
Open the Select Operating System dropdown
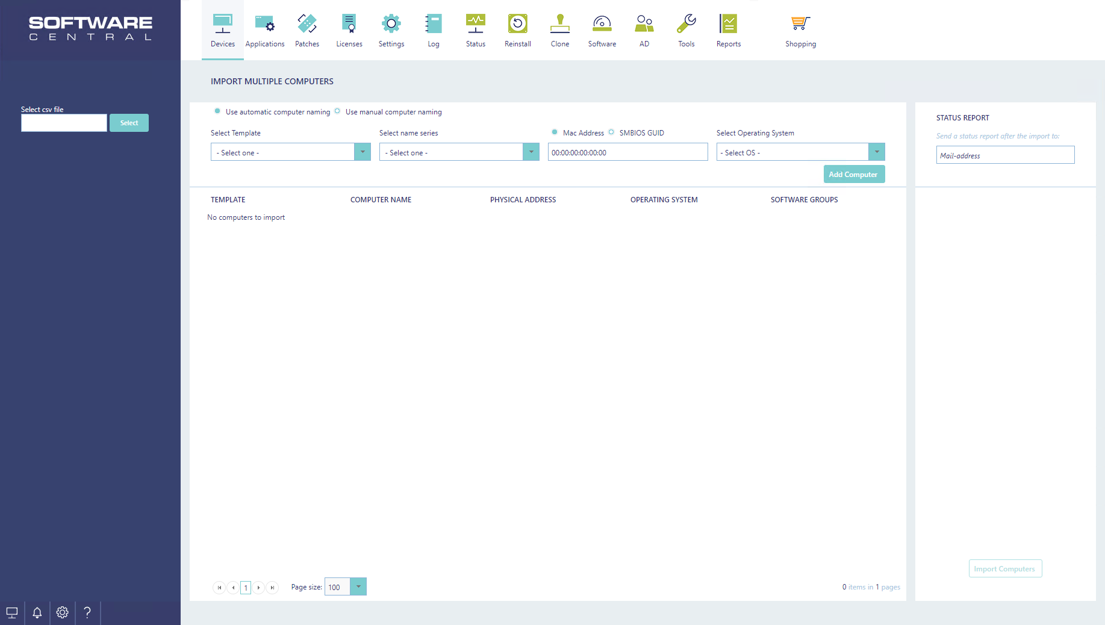pos(877,152)
